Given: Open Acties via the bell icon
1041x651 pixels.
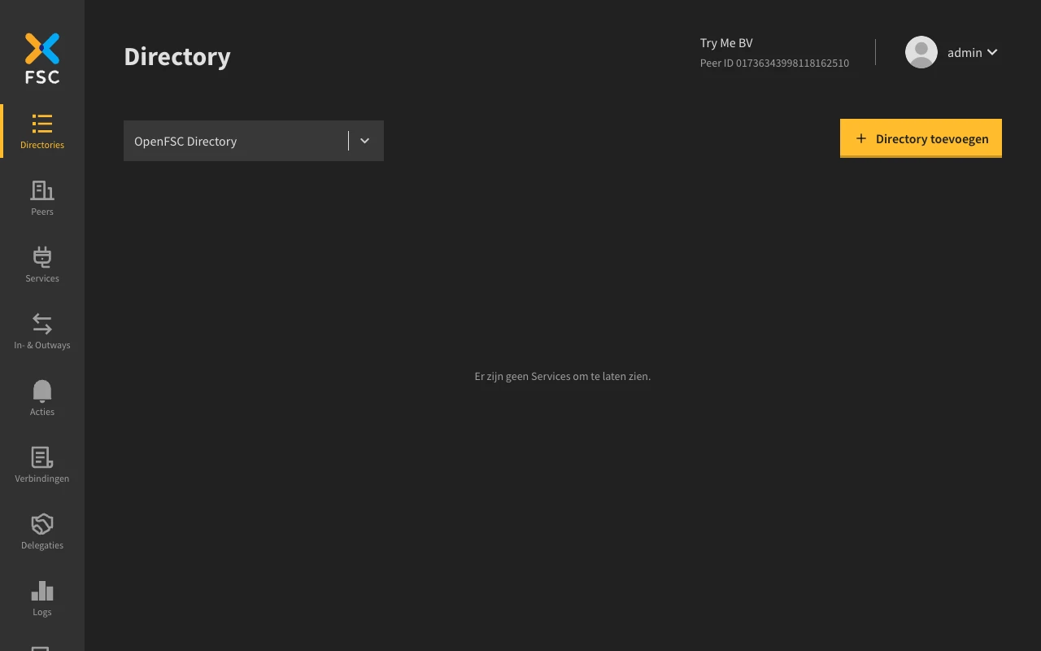Looking at the screenshot, I should tap(41, 391).
